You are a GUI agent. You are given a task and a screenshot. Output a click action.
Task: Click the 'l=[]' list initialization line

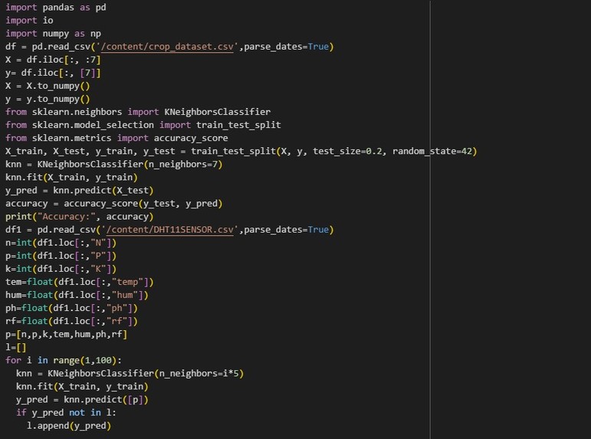[16, 347]
